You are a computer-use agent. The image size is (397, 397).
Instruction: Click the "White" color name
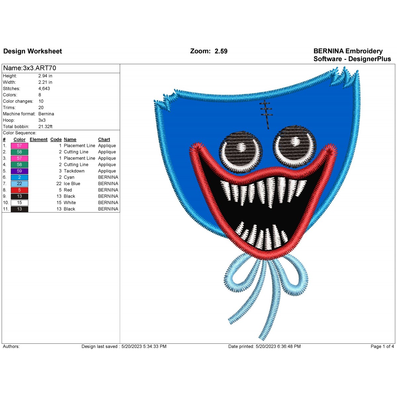(70, 202)
